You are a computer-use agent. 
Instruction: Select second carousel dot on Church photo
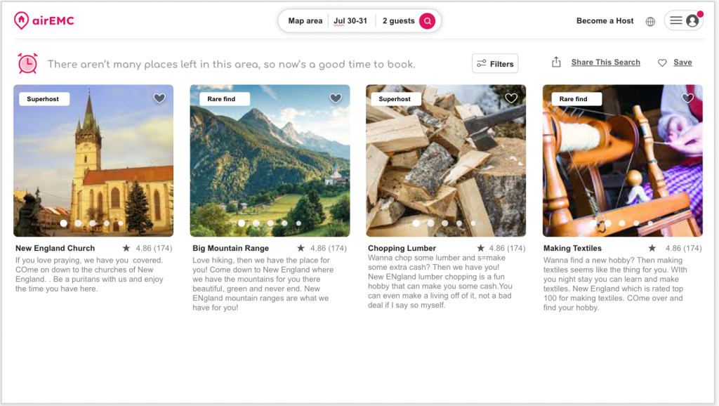78,223
